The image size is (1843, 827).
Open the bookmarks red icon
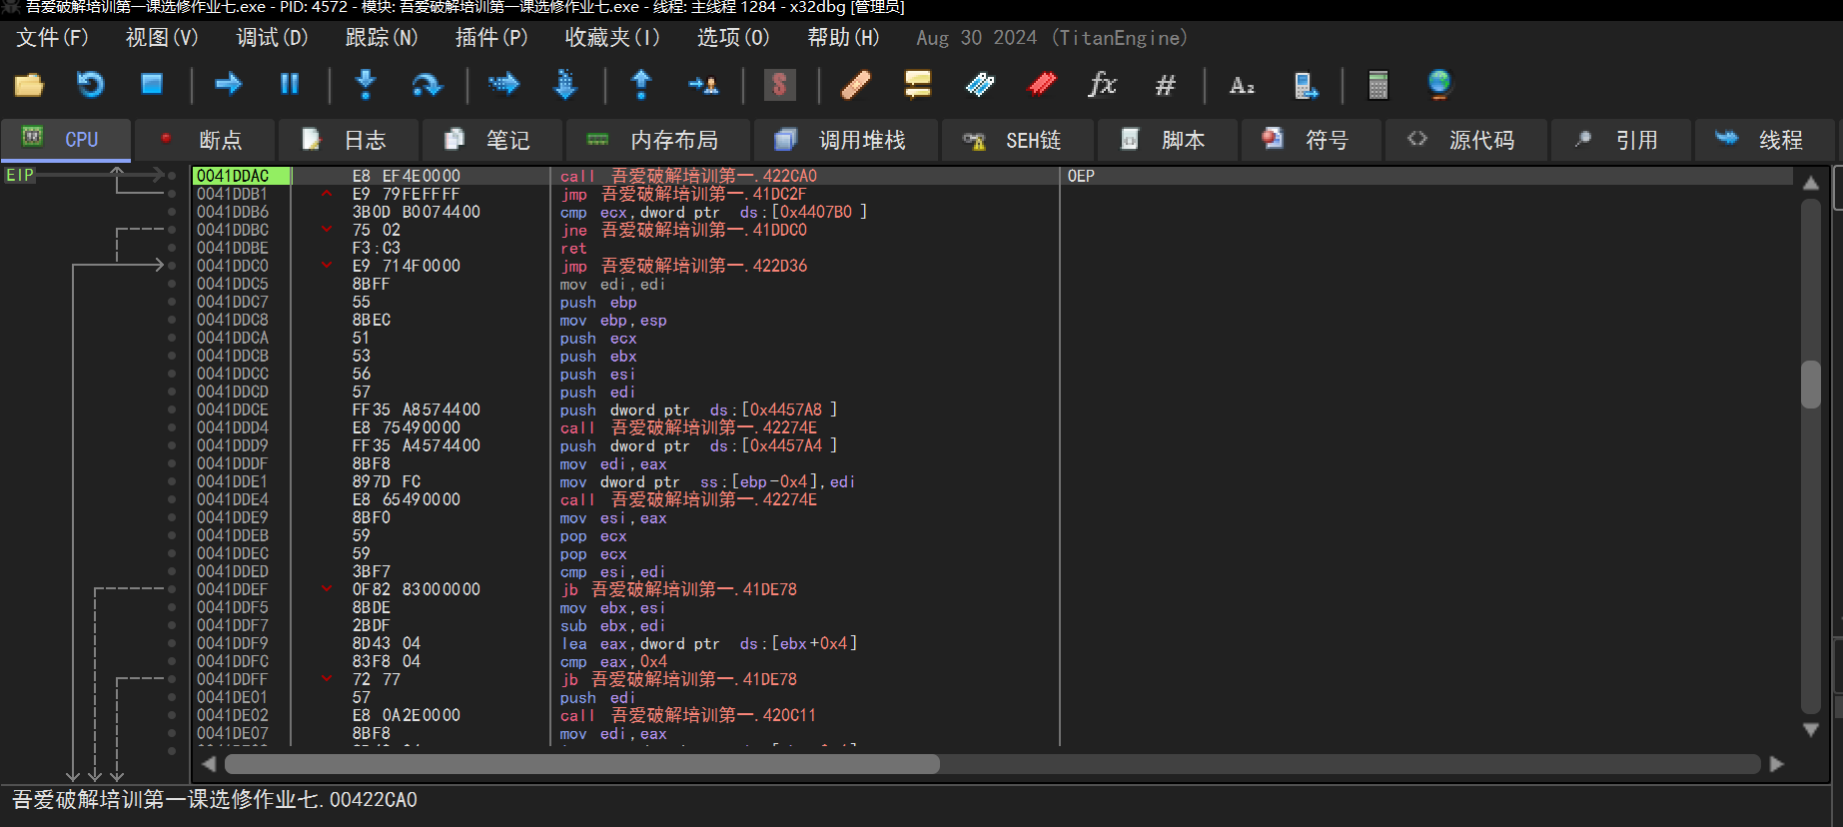click(x=1042, y=85)
